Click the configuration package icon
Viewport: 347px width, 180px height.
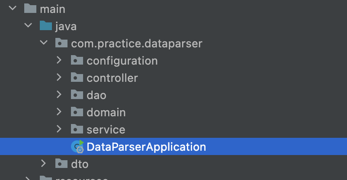pyautogui.click(x=77, y=60)
